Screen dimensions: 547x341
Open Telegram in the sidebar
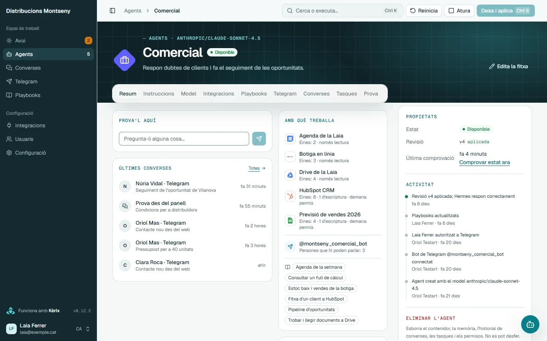[48, 81]
